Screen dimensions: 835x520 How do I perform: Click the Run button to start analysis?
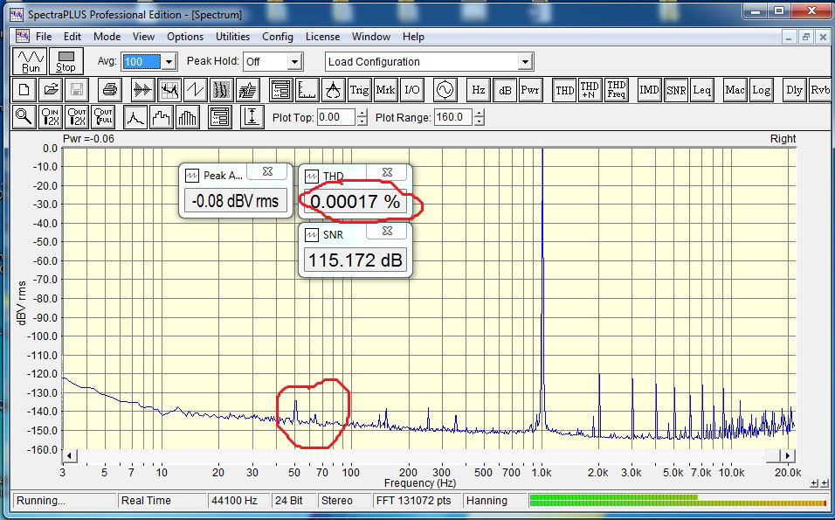[x=31, y=61]
